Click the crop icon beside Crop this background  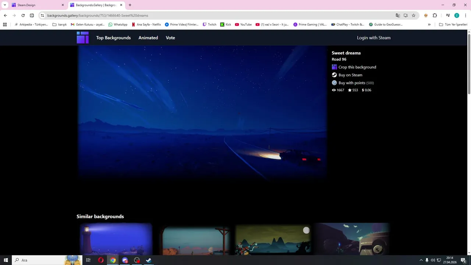(334, 67)
